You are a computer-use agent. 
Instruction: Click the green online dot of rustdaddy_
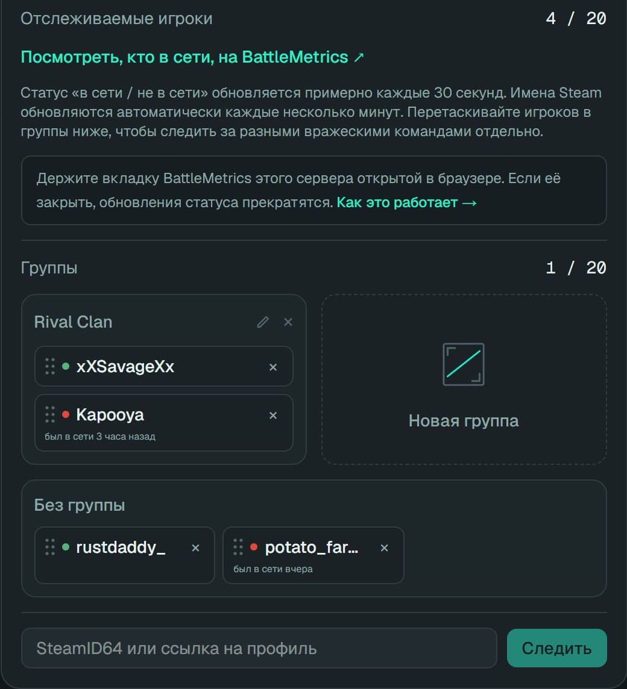pos(66,547)
